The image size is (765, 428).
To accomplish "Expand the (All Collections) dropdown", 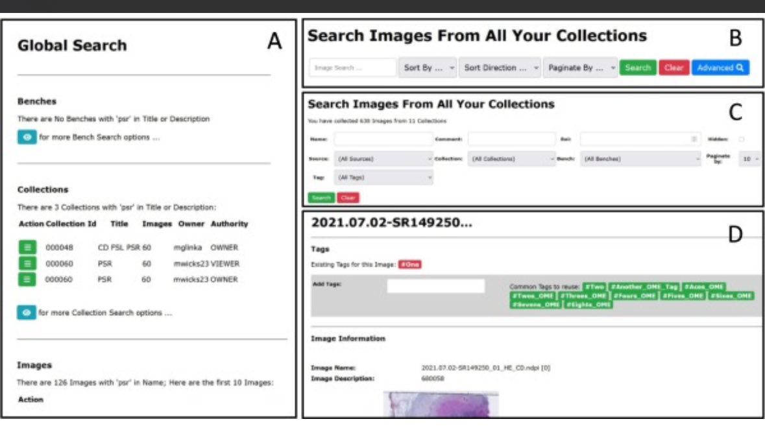I will (x=511, y=159).
